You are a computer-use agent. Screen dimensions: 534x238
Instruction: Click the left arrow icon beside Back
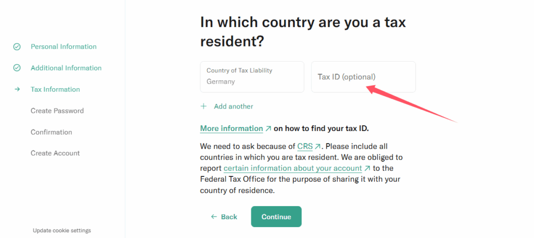click(214, 217)
